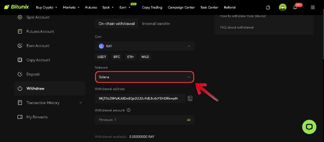Open notifications bell with 99+ badge
The image size is (324, 142).
click(x=295, y=7)
